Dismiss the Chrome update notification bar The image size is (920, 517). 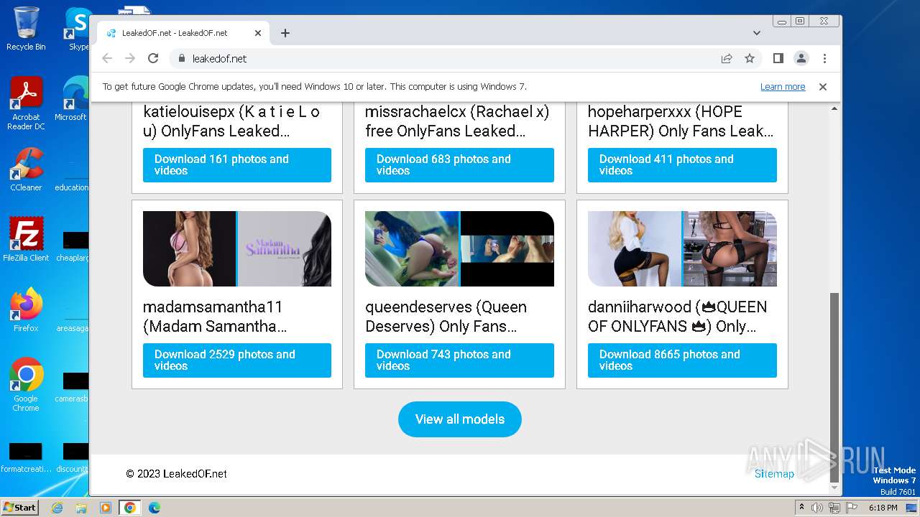pyautogui.click(x=823, y=87)
